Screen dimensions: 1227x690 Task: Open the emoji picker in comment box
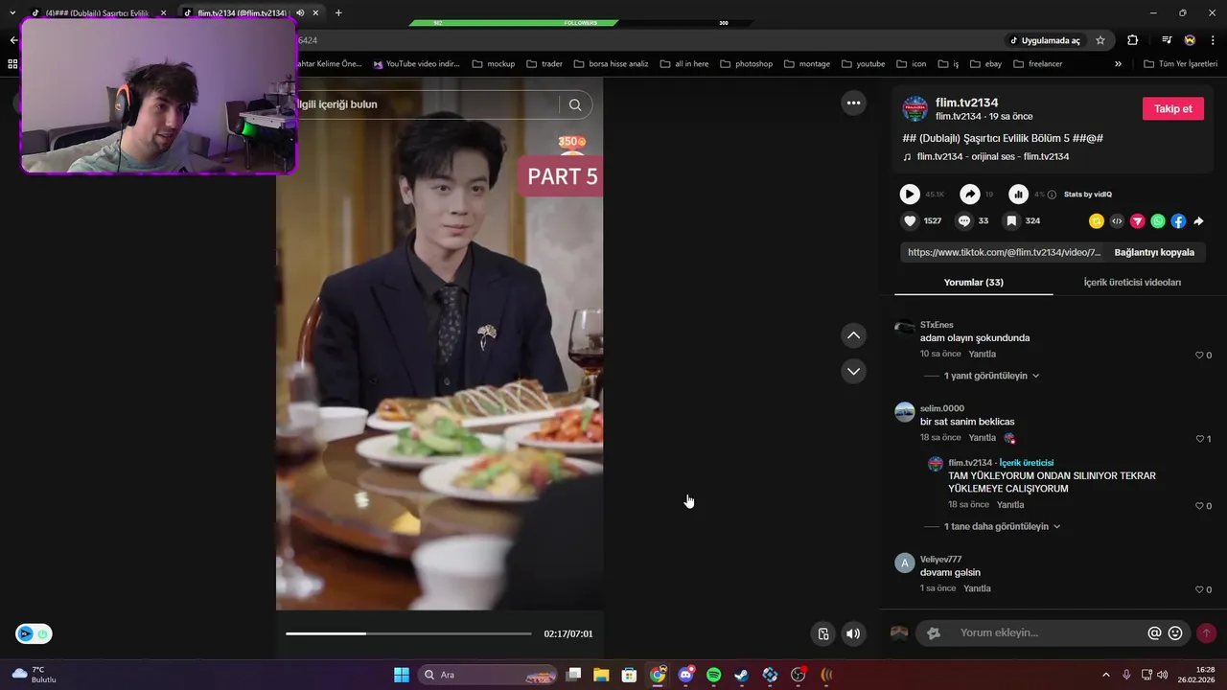(1175, 632)
